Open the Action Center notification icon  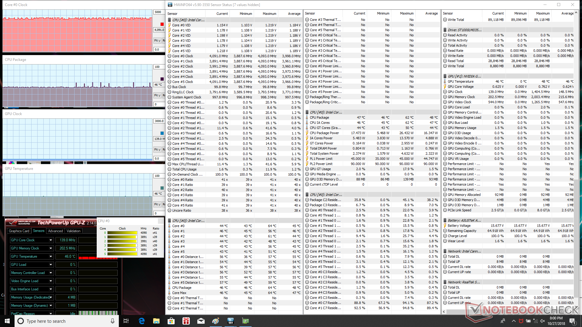point(572,321)
